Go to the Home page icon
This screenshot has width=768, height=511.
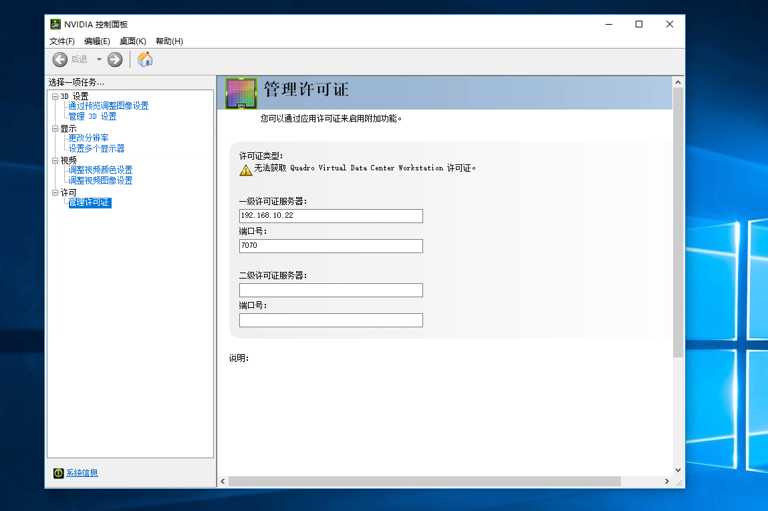[x=145, y=59]
